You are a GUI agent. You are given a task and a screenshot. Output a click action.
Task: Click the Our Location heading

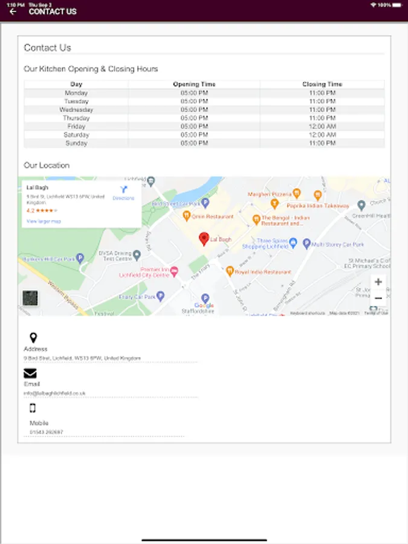point(47,165)
